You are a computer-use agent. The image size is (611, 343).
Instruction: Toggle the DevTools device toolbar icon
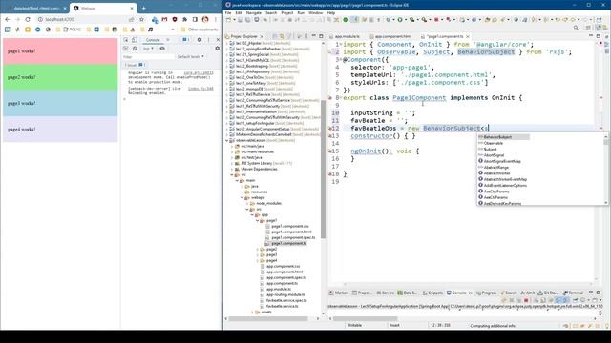point(135,40)
